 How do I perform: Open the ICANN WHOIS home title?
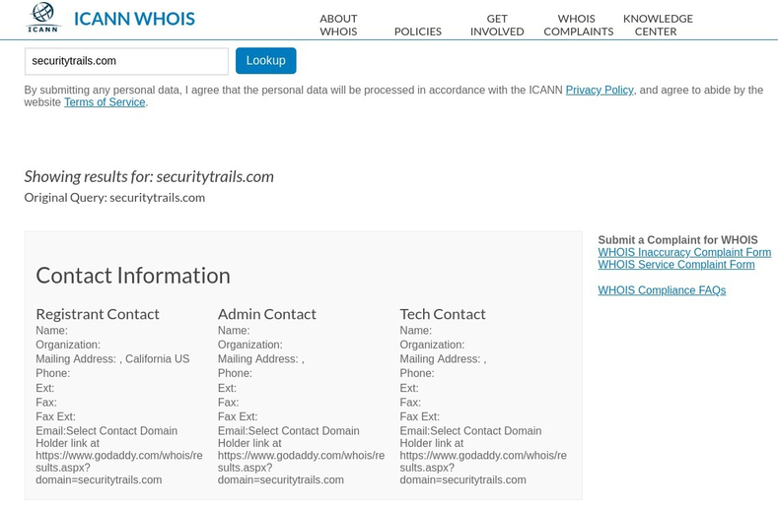tap(134, 19)
